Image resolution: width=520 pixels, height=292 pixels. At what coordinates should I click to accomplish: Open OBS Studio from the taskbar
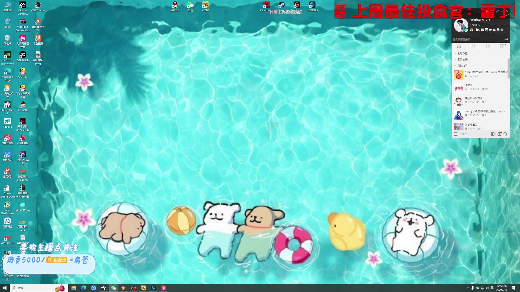click(133, 288)
